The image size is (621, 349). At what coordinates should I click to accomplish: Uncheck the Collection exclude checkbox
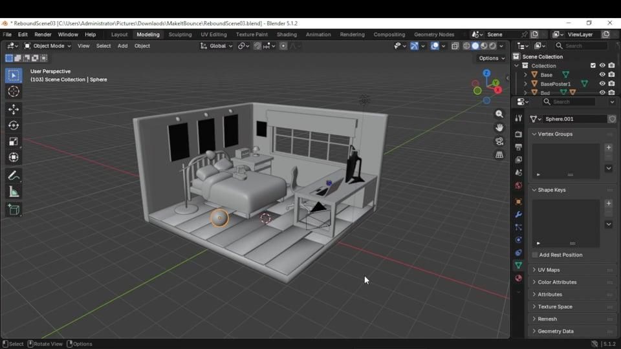pos(593,65)
